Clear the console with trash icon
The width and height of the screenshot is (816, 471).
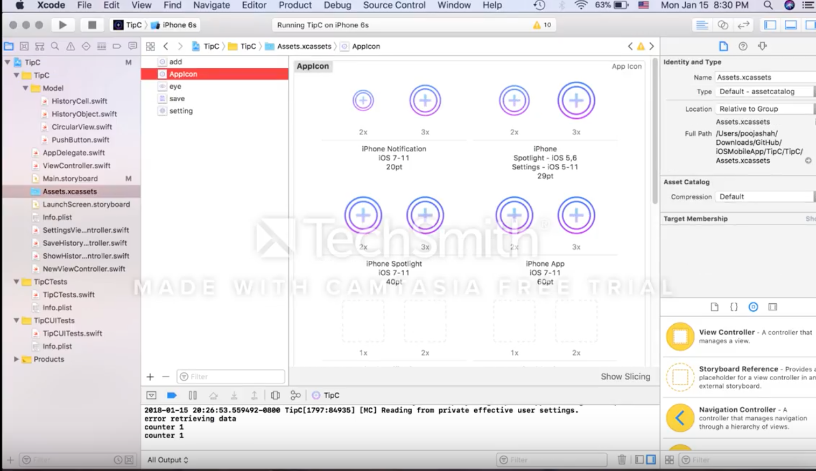[622, 460]
